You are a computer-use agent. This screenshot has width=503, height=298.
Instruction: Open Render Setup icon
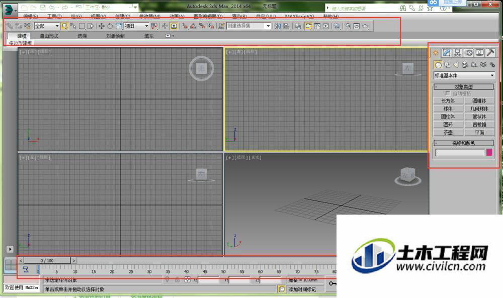[348, 26]
